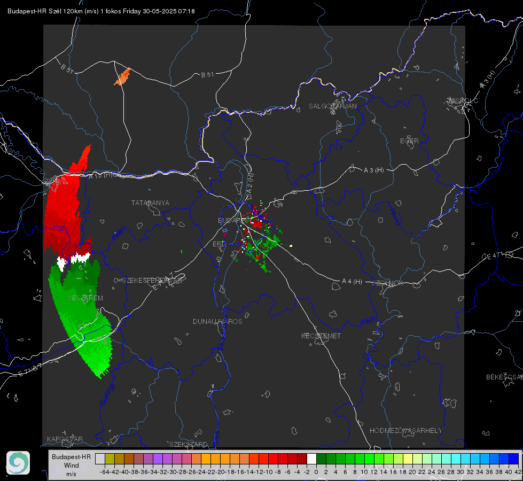Click the 'Budapest-HR Wind m/s' legend label
This screenshot has width=523, height=481.
(72, 465)
